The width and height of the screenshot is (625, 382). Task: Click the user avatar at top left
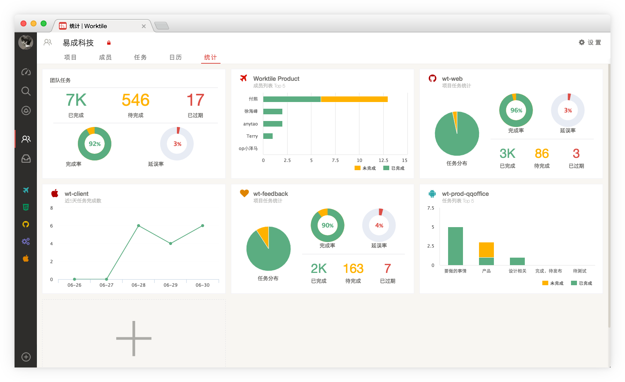[x=26, y=42]
